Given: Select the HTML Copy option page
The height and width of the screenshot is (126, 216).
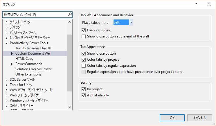Looking at the screenshot, I should 24,59.
